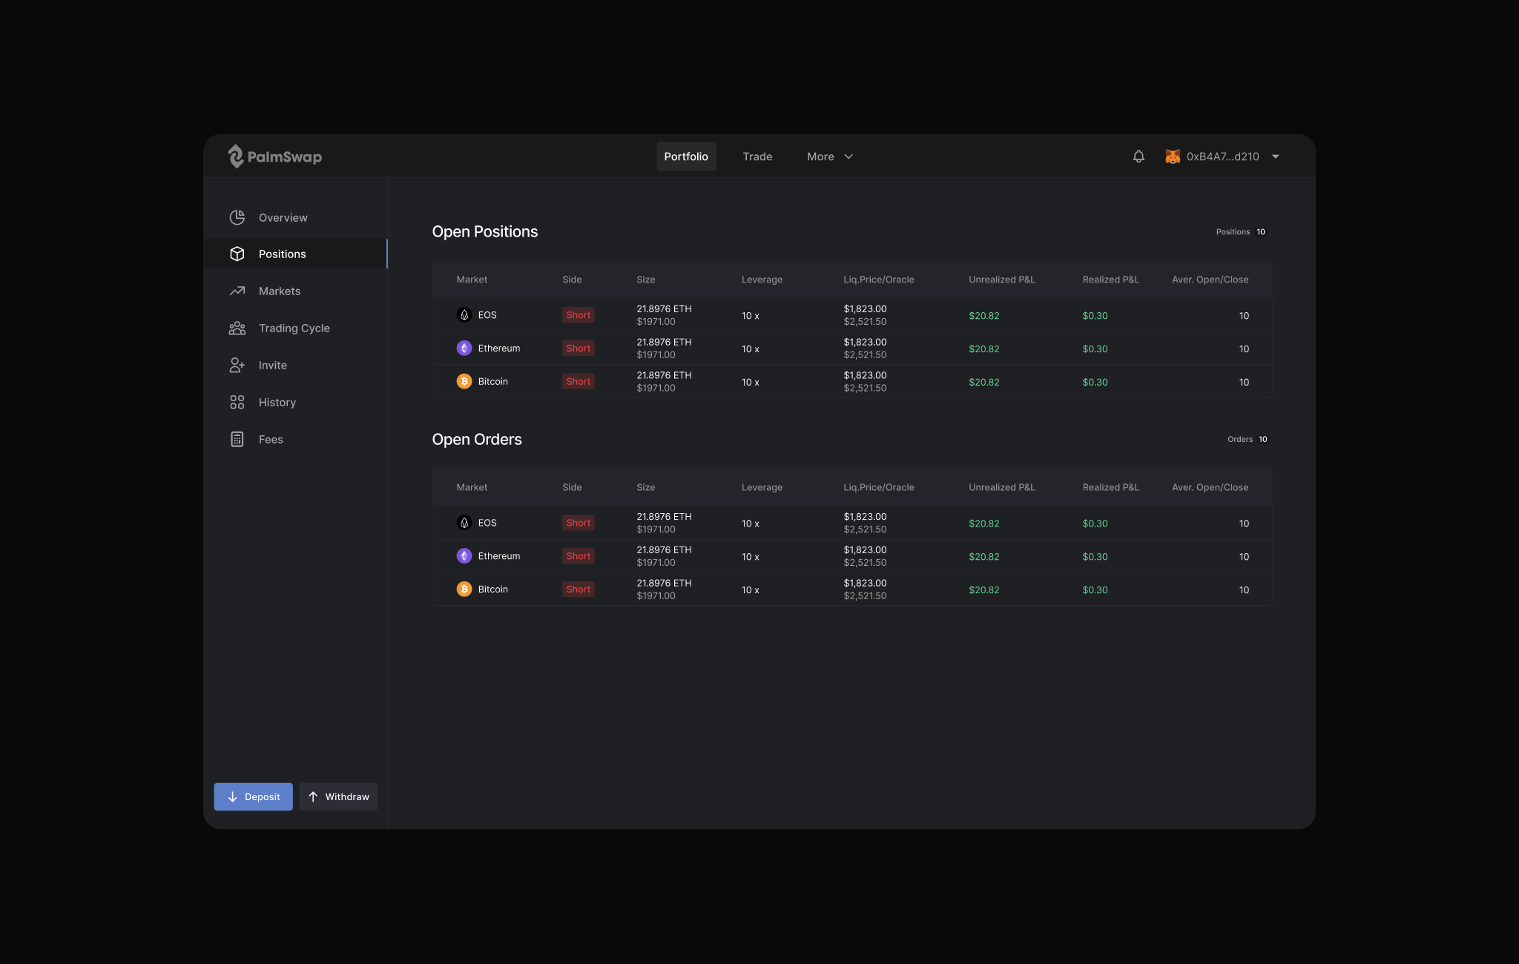
Task: Click the Ethereum icon in Open Orders
Action: click(x=464, y=555)
